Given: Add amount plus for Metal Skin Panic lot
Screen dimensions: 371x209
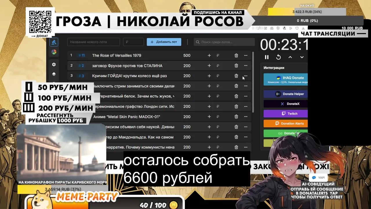Looking at the screenshot, I should pos(209,117).
